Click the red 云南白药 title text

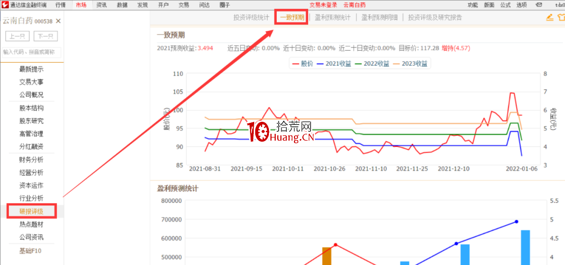point(354,5)
